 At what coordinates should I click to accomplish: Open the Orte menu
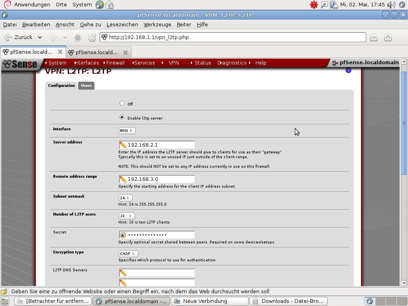click(x=61, y=5)
